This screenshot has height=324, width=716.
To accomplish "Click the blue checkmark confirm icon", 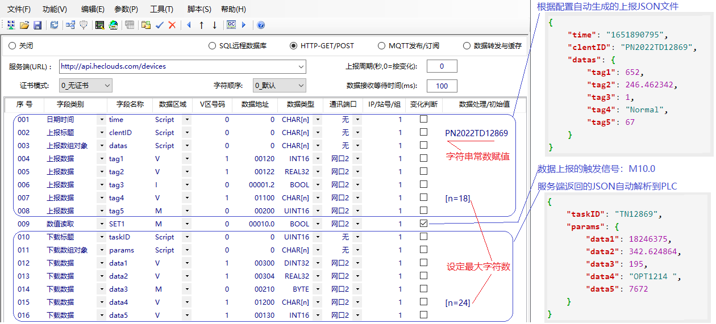I will (x=160, y=25).
